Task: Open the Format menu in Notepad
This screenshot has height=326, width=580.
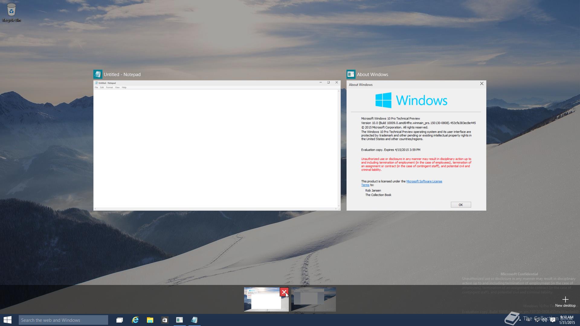Action: (x=109, y=87)
